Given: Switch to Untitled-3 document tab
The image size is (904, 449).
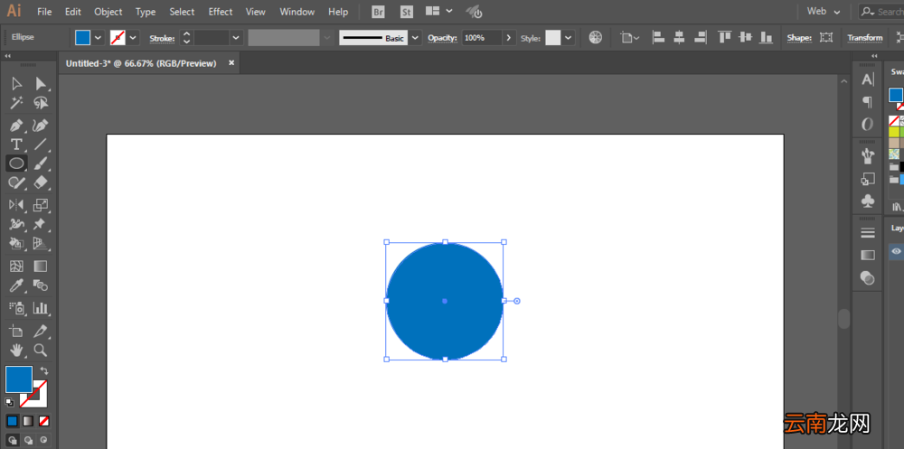Looking at the screenshot, I should [x=141, y=63].
